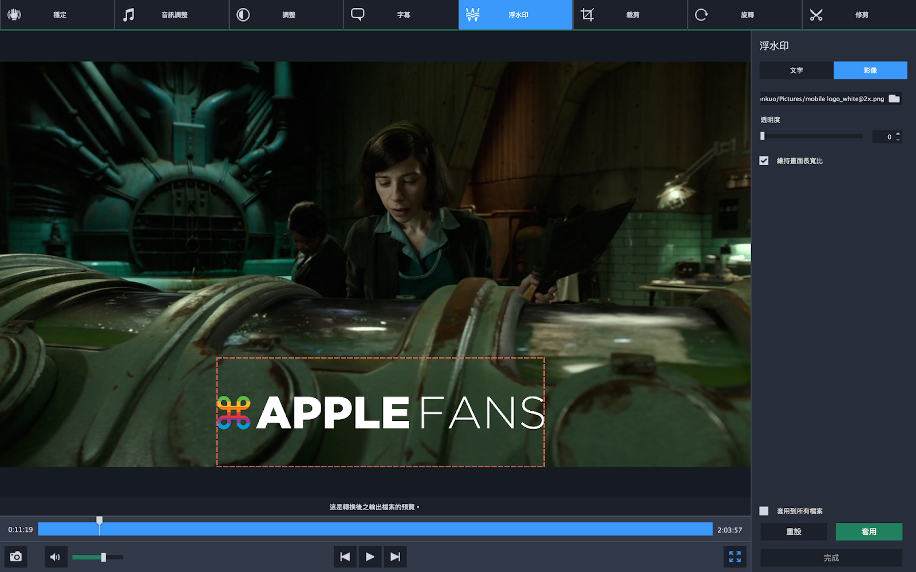The image size is (916, 572).
Task: Toggle the 維持畫面長寬比 aspect ratio checkbox
Action: (x=764, y=161)
